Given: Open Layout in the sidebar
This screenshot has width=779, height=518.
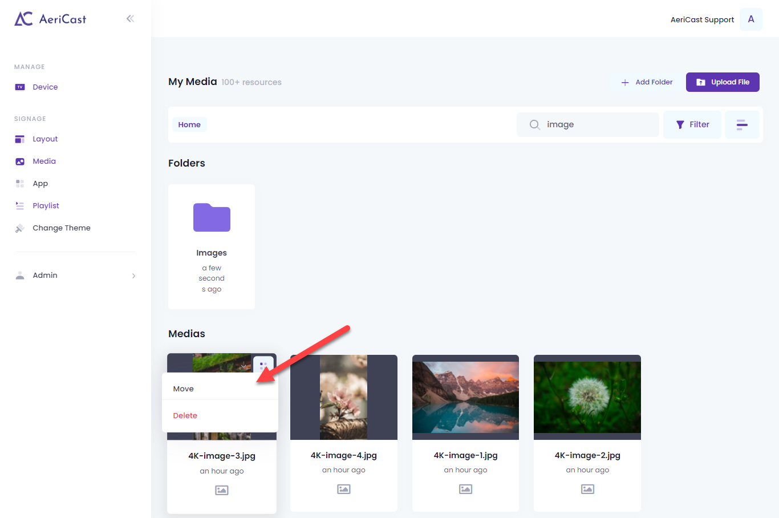Looking at the screenshot, I should pos(45,139).
